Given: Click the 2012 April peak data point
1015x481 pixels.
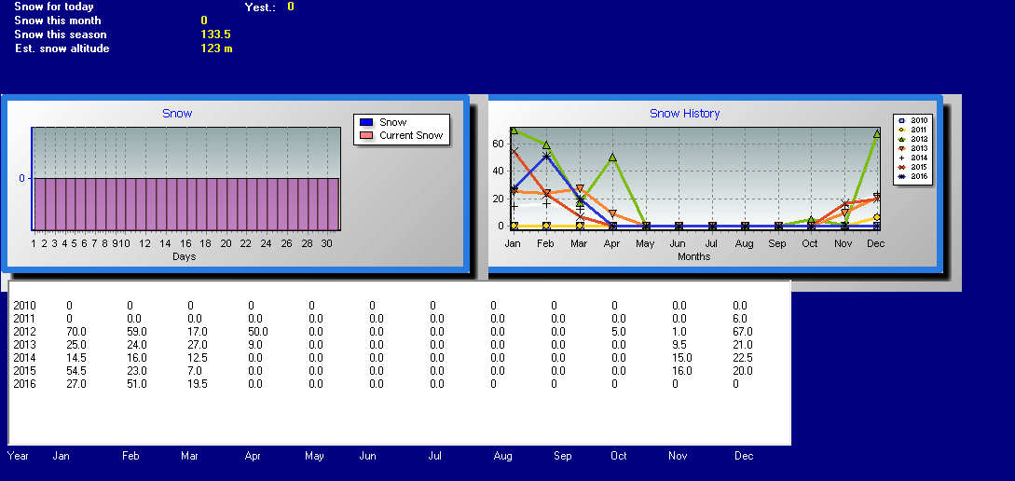Looking at the screenshot, I should 612,158.
